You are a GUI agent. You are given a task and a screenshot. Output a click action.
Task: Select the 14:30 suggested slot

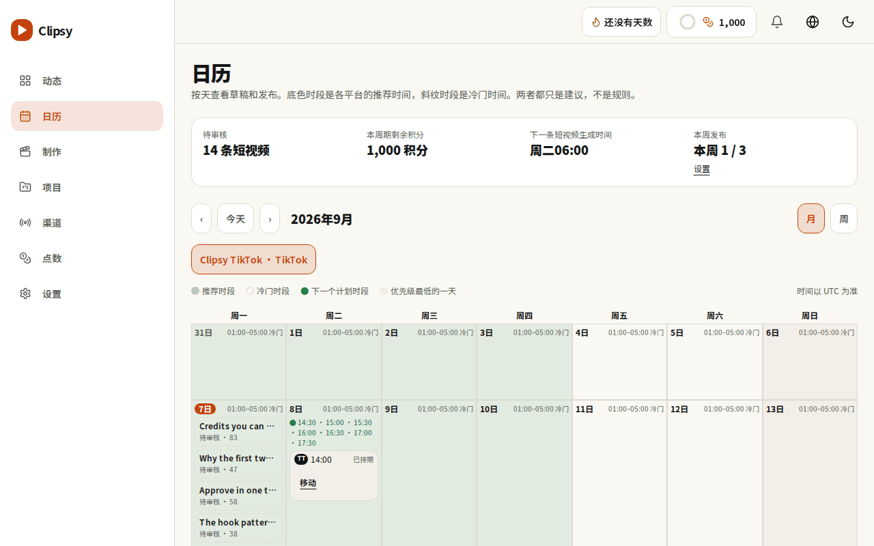[x=307, y=422]
